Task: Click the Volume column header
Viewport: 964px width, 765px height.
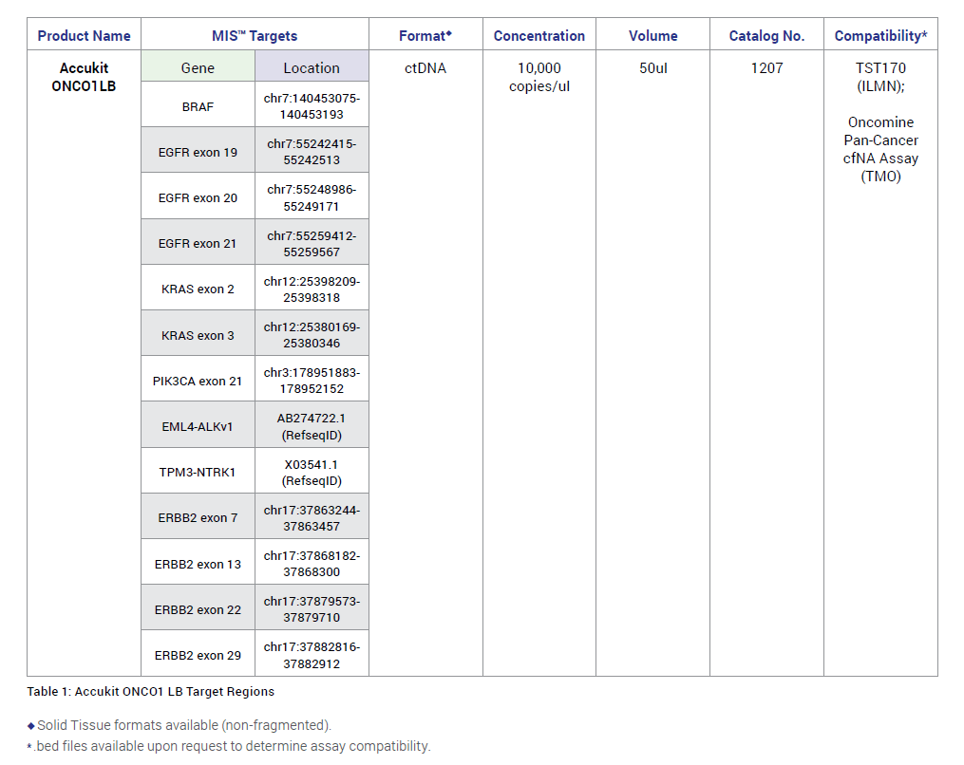Action: pos(652,36)
